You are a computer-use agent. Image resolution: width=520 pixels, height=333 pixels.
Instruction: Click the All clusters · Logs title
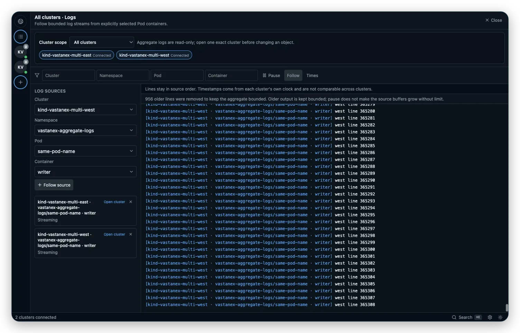point(55,17)
